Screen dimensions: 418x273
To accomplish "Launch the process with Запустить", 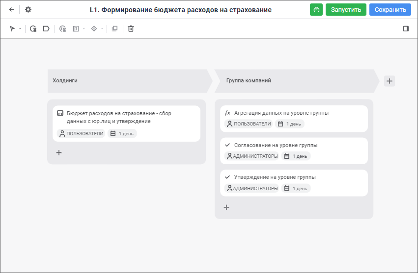I will pyautogui.click(x=346, y=10).
